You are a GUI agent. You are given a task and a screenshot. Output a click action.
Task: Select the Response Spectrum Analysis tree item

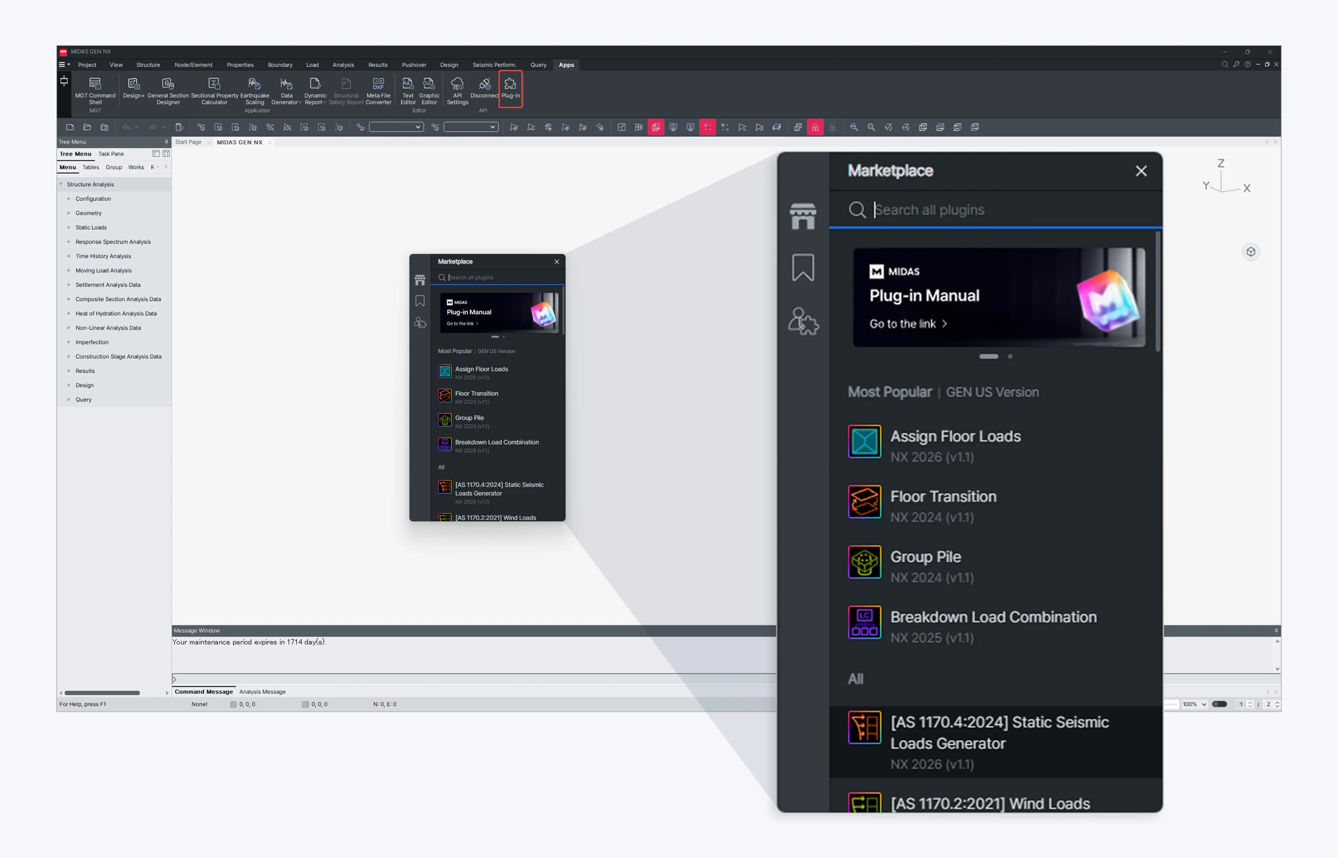(113, 242)
